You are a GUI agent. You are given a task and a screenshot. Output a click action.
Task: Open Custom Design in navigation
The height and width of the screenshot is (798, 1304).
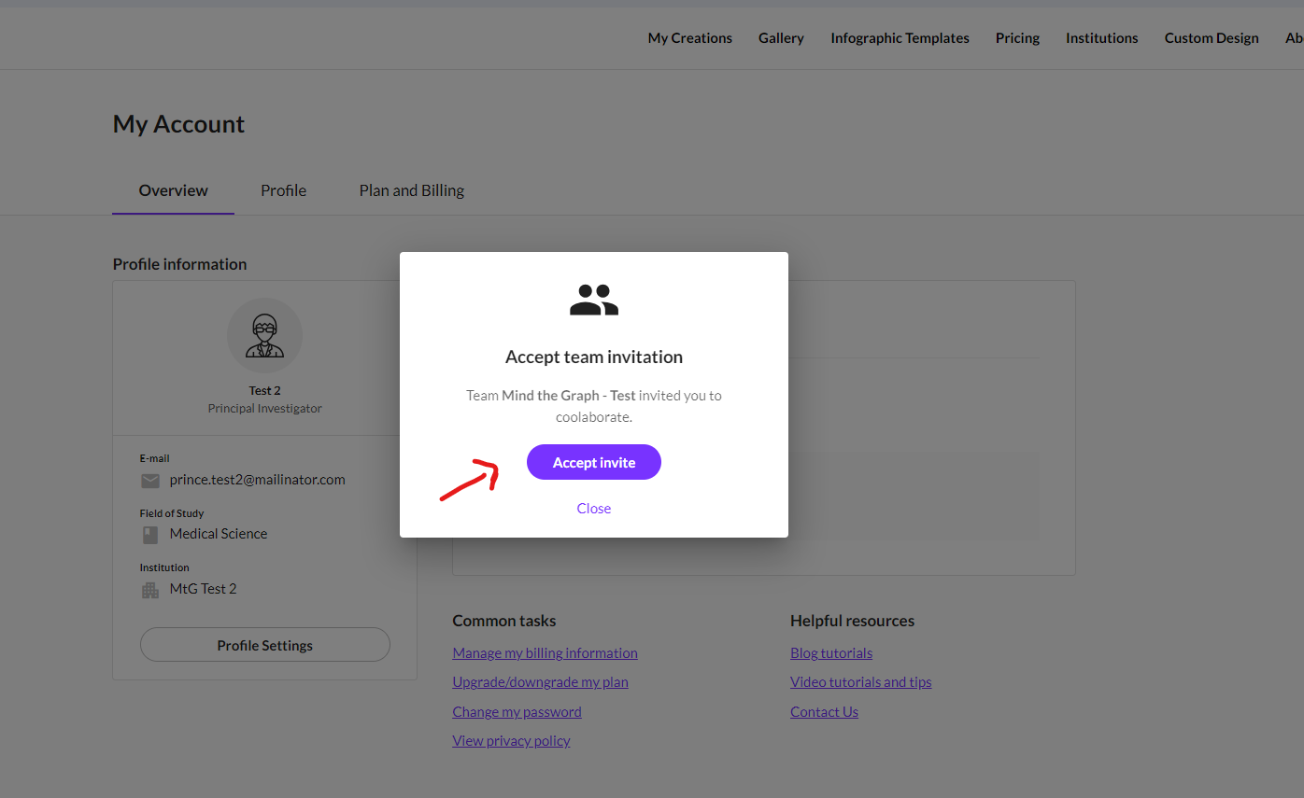tap(1212, 38)
